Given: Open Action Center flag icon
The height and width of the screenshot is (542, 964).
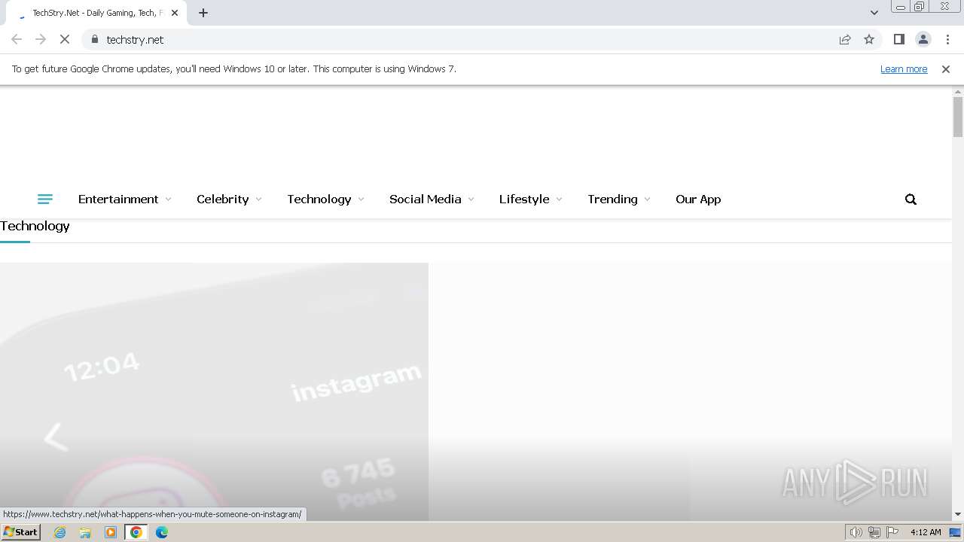Looking at the screenshot, I should coord(892,532).
